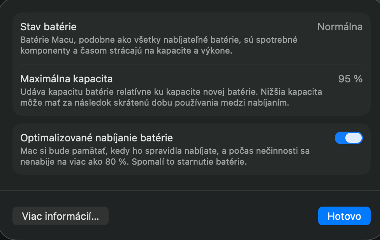Click the Stav batérie heading
Screen dimensions: 380x240
point(48,27)
